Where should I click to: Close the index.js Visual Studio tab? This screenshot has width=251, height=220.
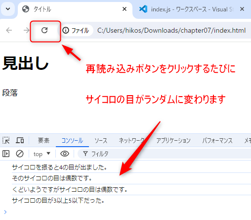(242, 9)
